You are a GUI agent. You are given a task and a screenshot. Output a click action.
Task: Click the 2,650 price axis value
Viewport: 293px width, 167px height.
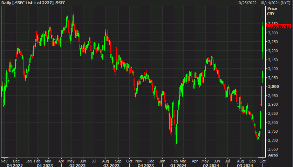click(273, 149)
